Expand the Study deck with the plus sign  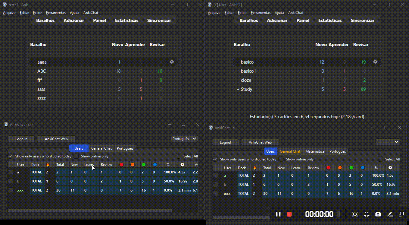tap(238, 89)
